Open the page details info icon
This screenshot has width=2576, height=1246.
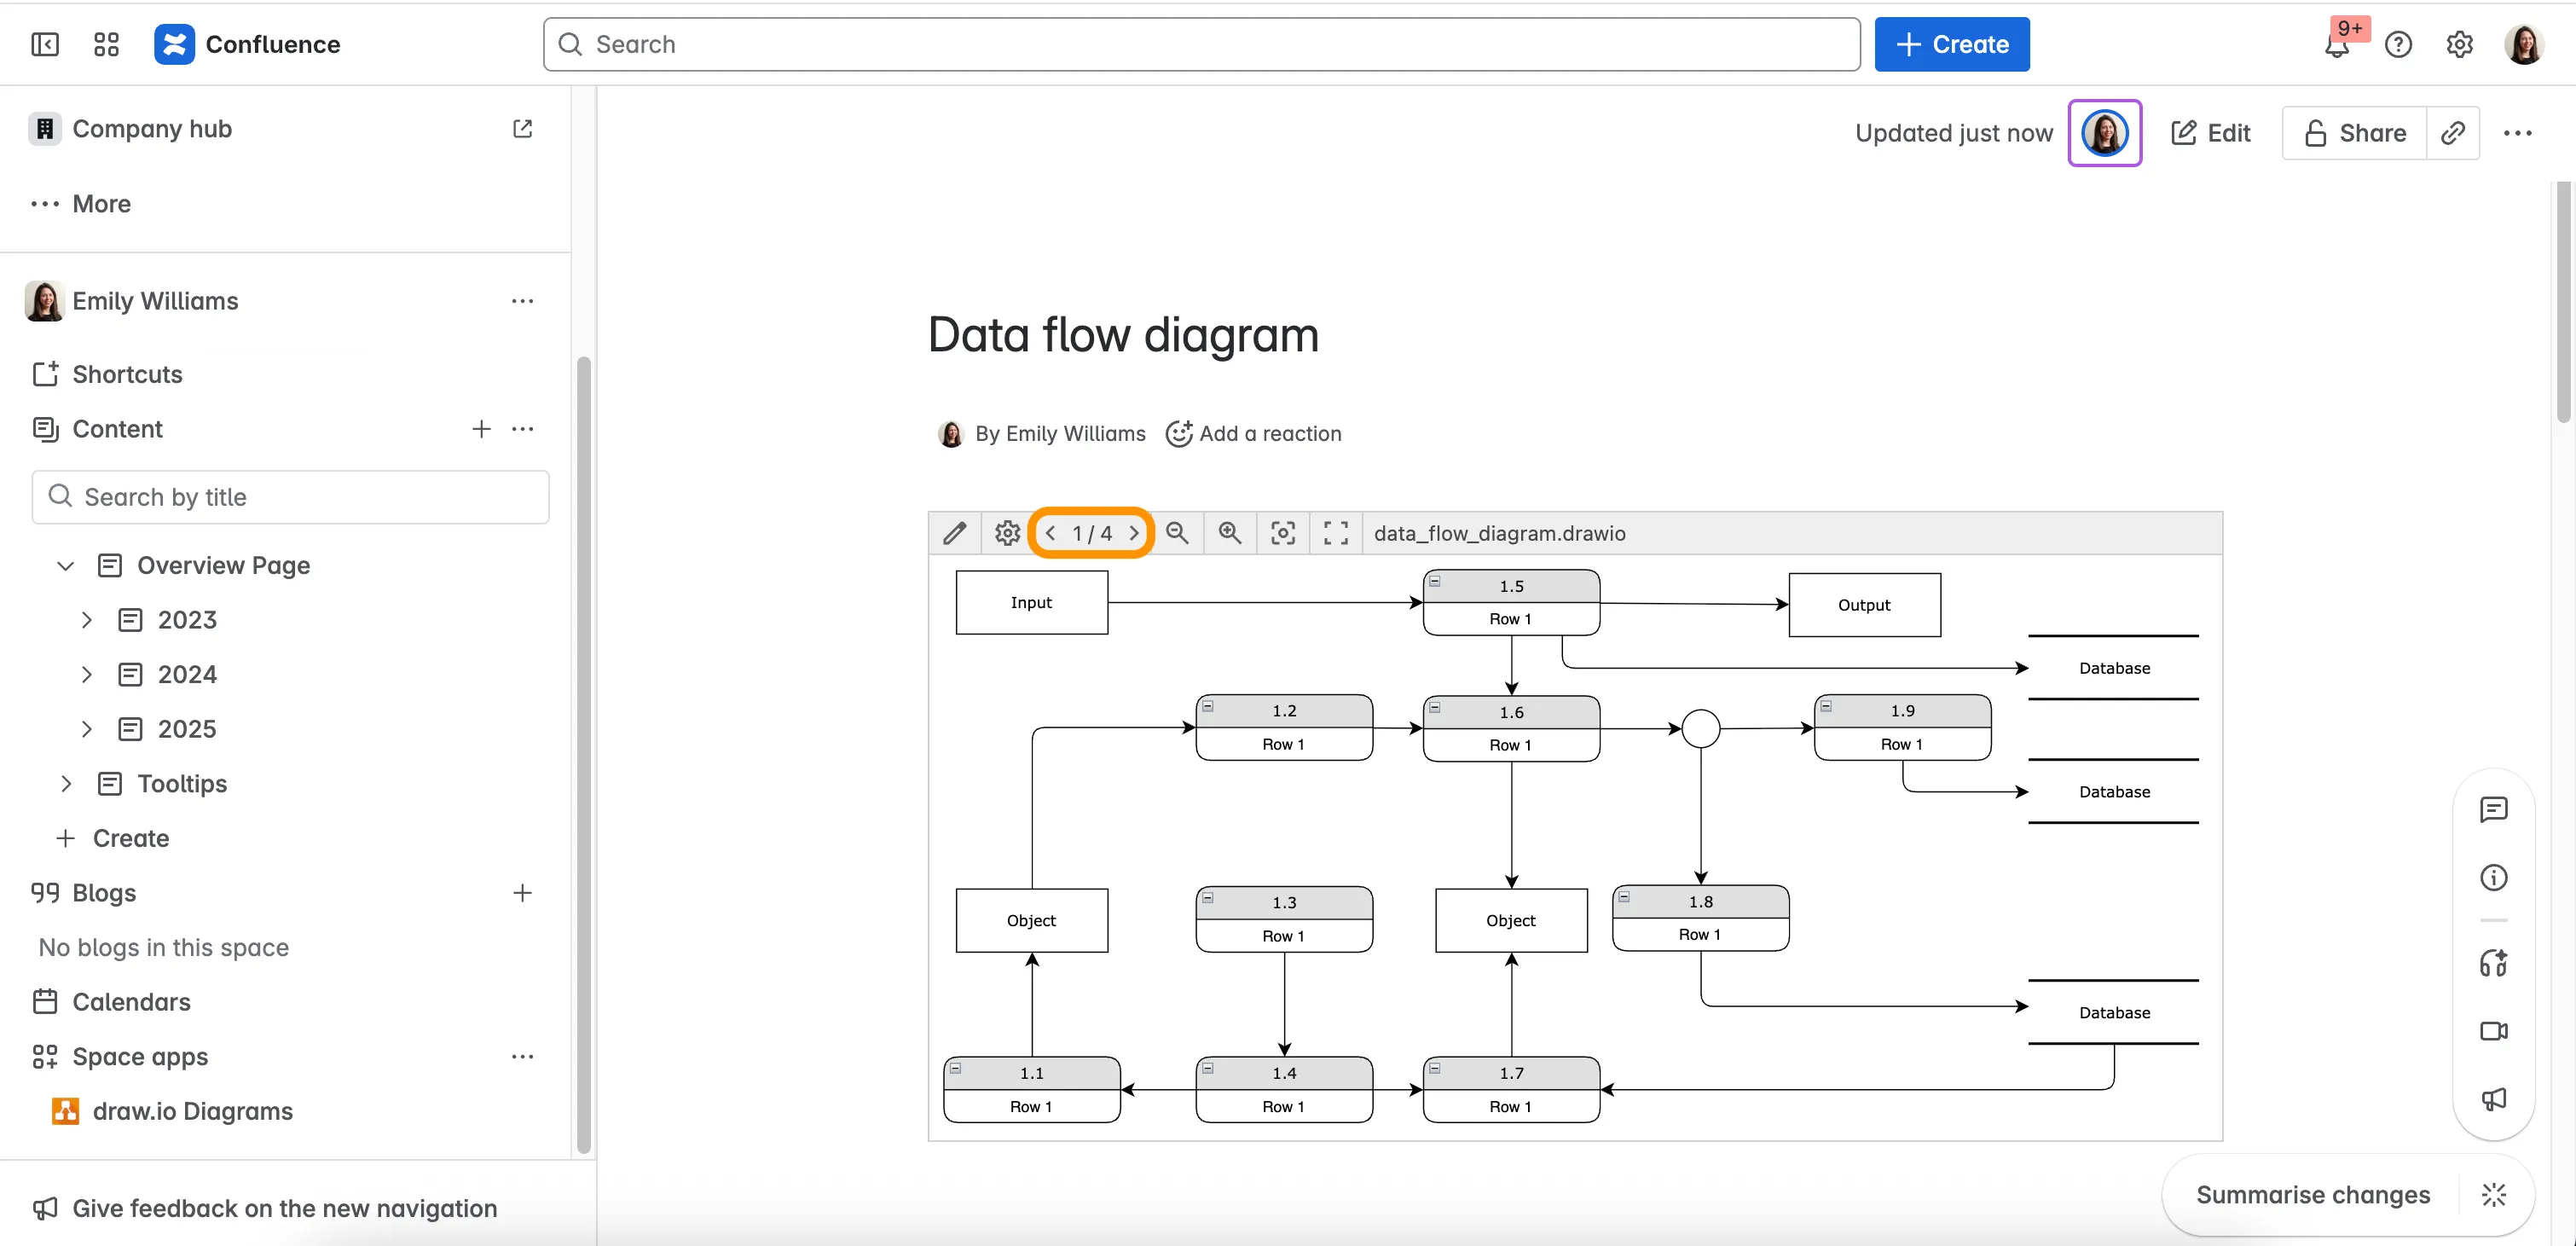2494,877
